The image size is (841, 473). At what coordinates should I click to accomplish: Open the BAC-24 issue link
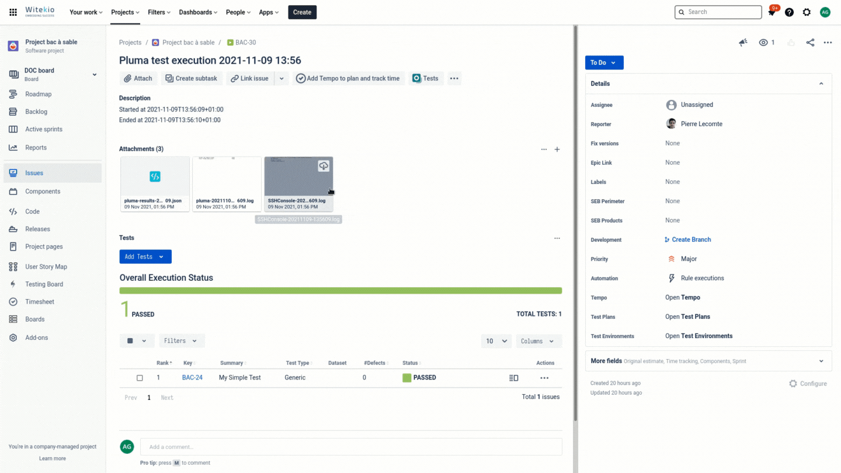tap(192, 378)
